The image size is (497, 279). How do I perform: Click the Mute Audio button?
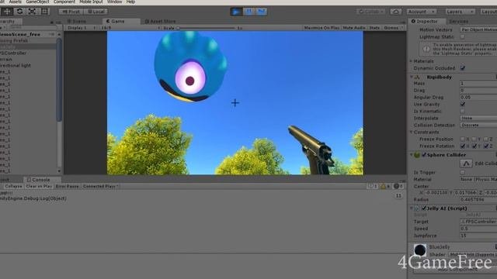pyautogui.click(x=354, y=28)
